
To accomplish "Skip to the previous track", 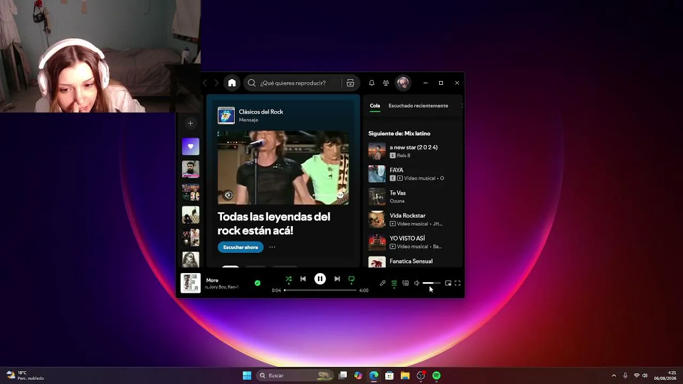I will (x=303, y=278).
